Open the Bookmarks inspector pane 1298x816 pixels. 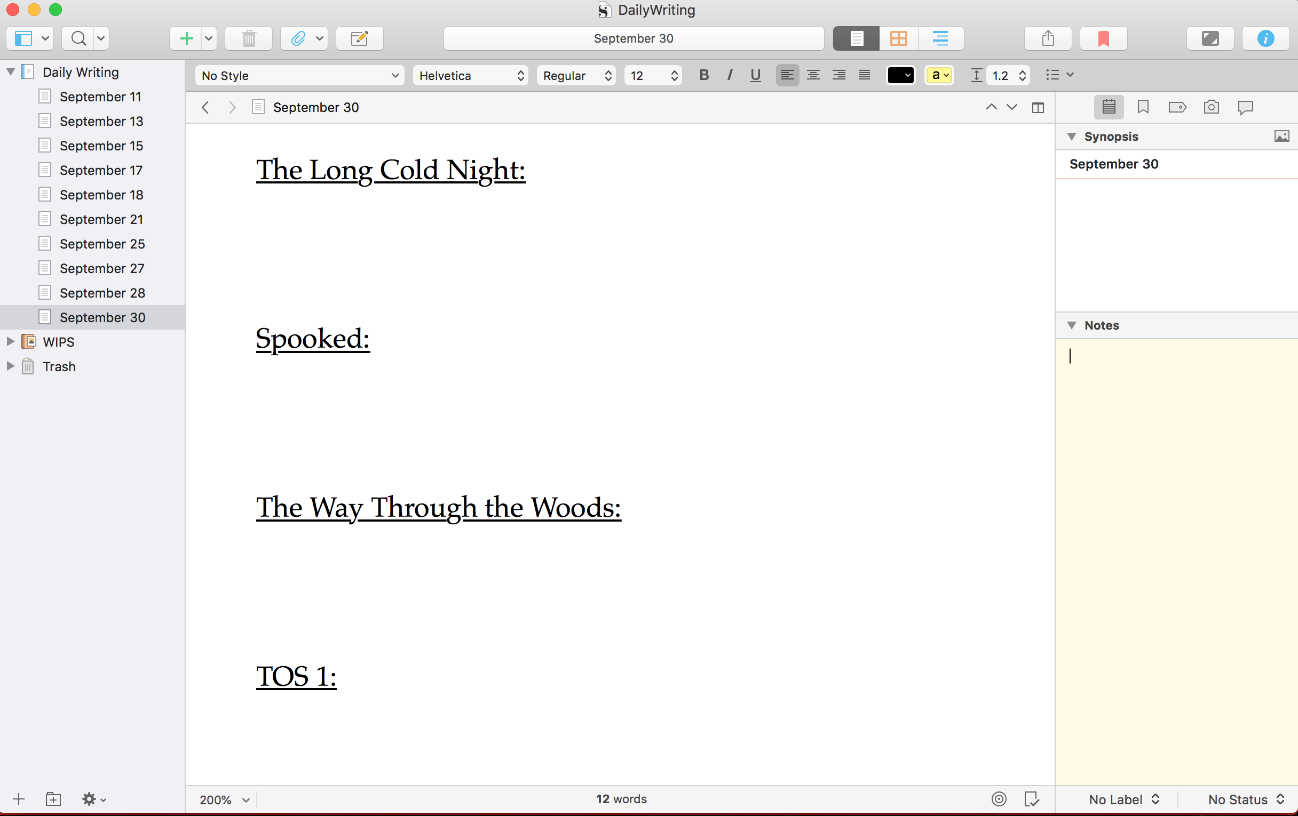pos(1143,107)
